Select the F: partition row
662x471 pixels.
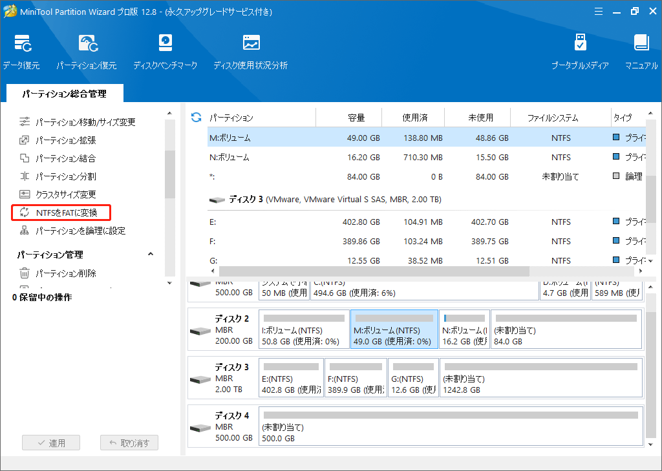(x=427, y=241)
